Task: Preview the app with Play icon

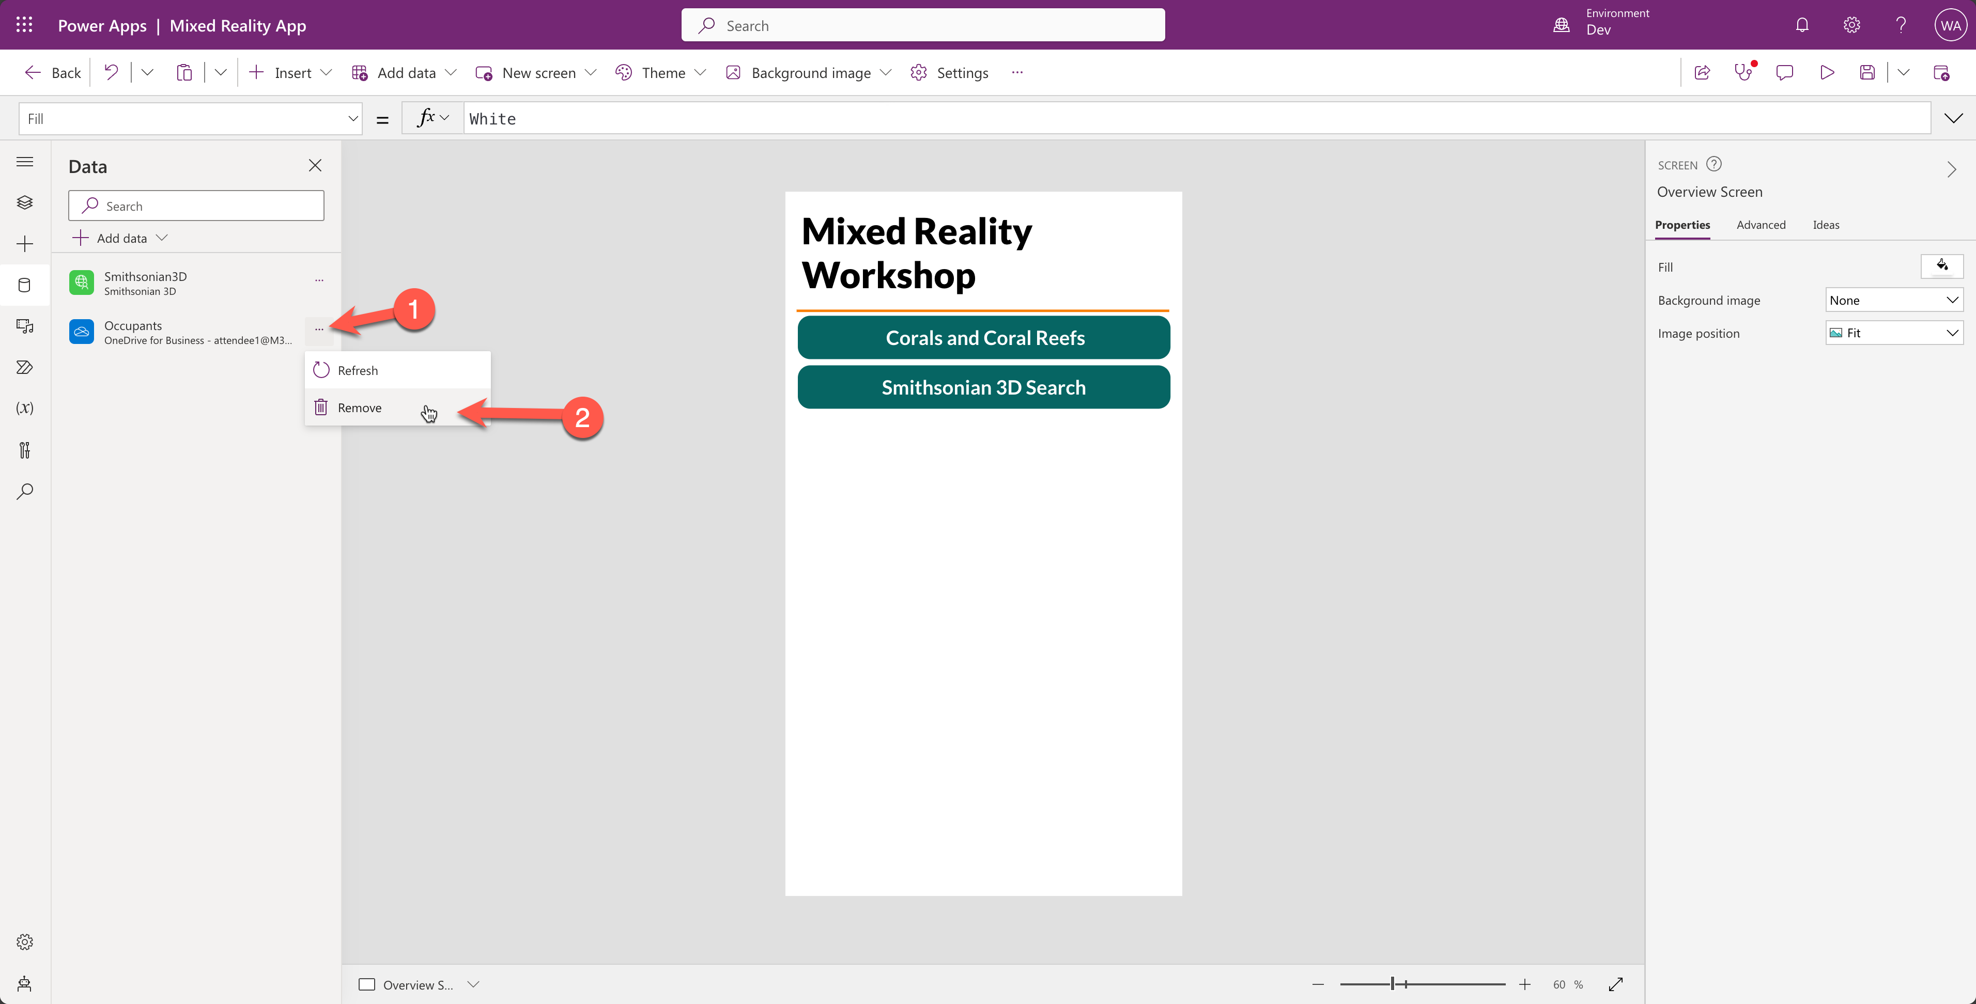Action: [x=1827, y=73]
